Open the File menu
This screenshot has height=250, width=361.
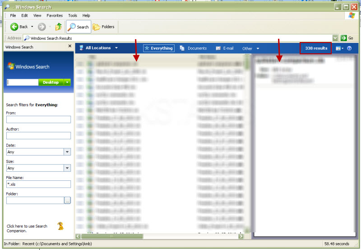click(x=13, y=15)
